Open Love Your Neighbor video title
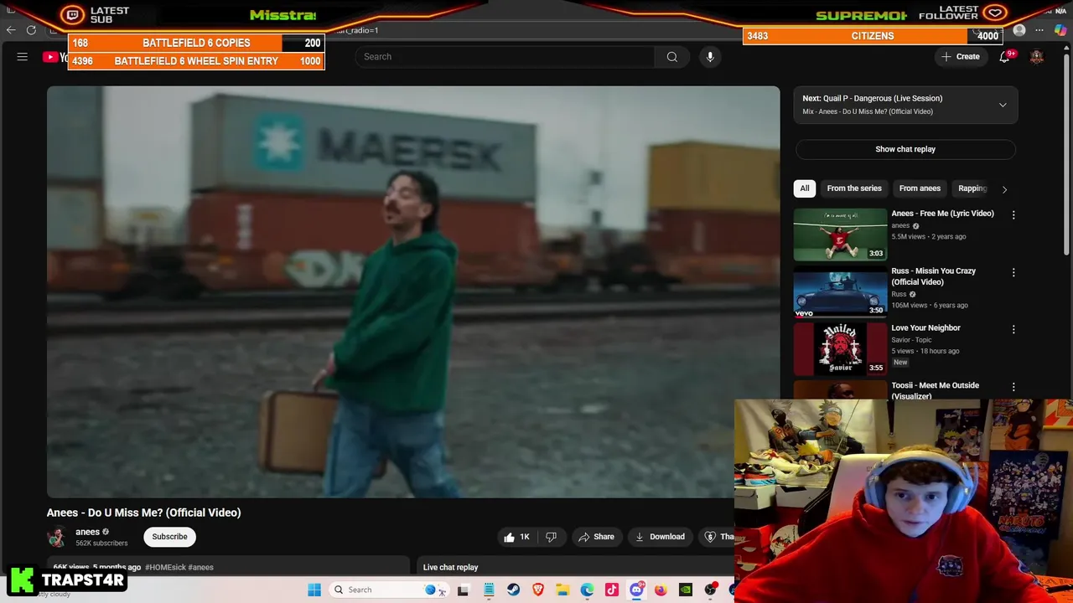Viewport: 1073px width, 603px height. [925, 328]
